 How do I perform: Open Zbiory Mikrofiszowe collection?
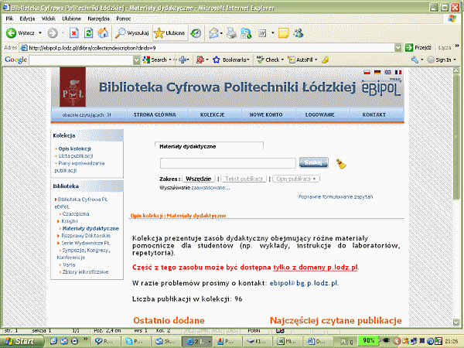click(x=85, y=272)
